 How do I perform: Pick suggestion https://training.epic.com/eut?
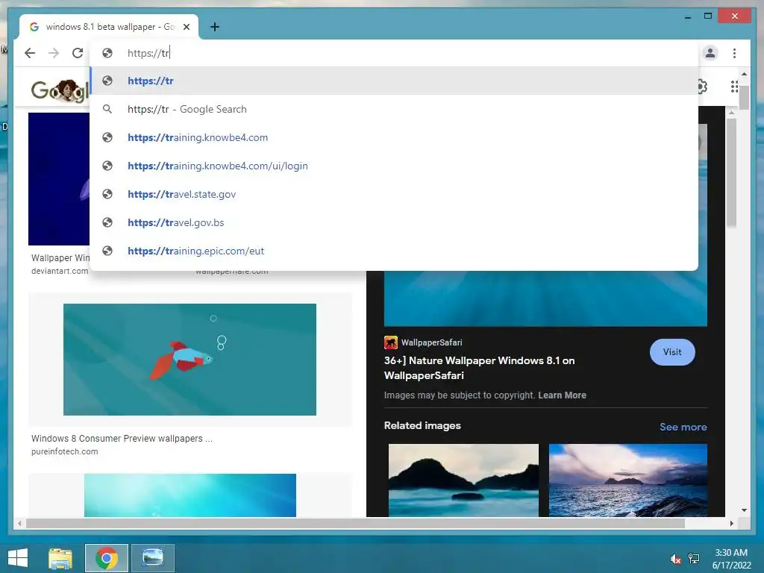tap(394, 251)
